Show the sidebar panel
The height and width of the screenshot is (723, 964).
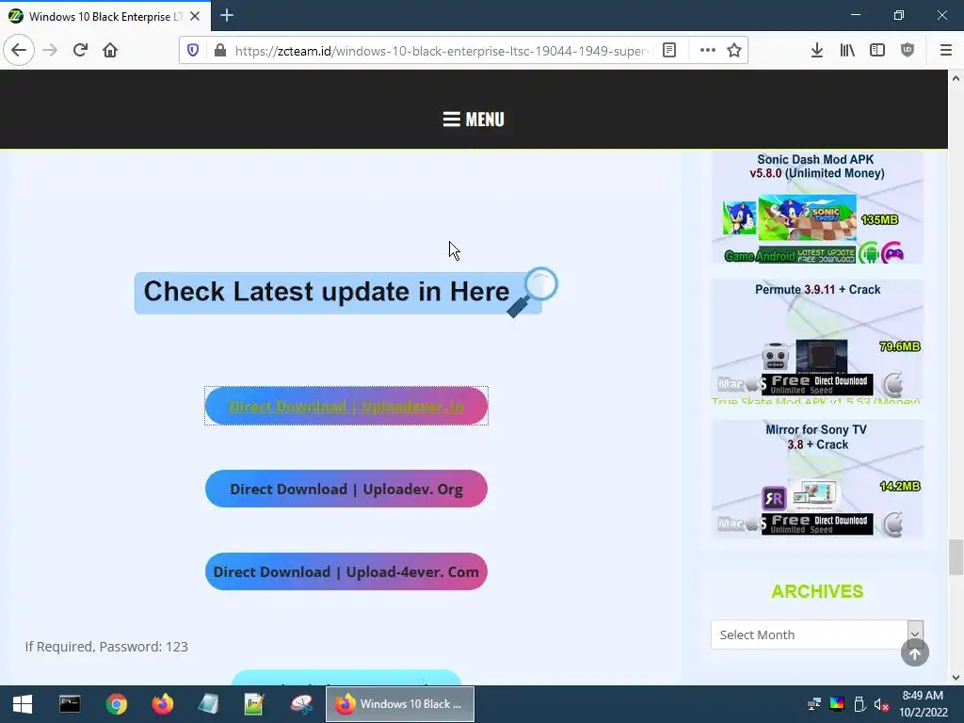click(877, 51)
